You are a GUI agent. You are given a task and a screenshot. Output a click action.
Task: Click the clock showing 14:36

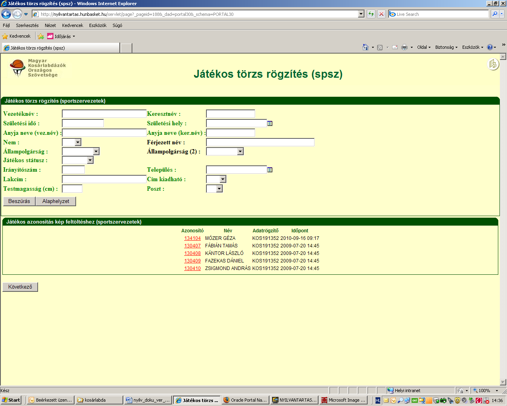coord(497,400)
